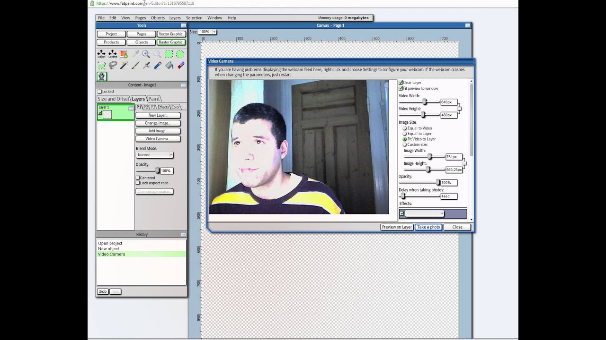Toggle the Effects row checkbox
This screenshot has width=606, height=340.
402,214
